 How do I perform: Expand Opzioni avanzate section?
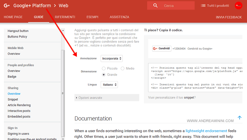[x=107, y=98]
